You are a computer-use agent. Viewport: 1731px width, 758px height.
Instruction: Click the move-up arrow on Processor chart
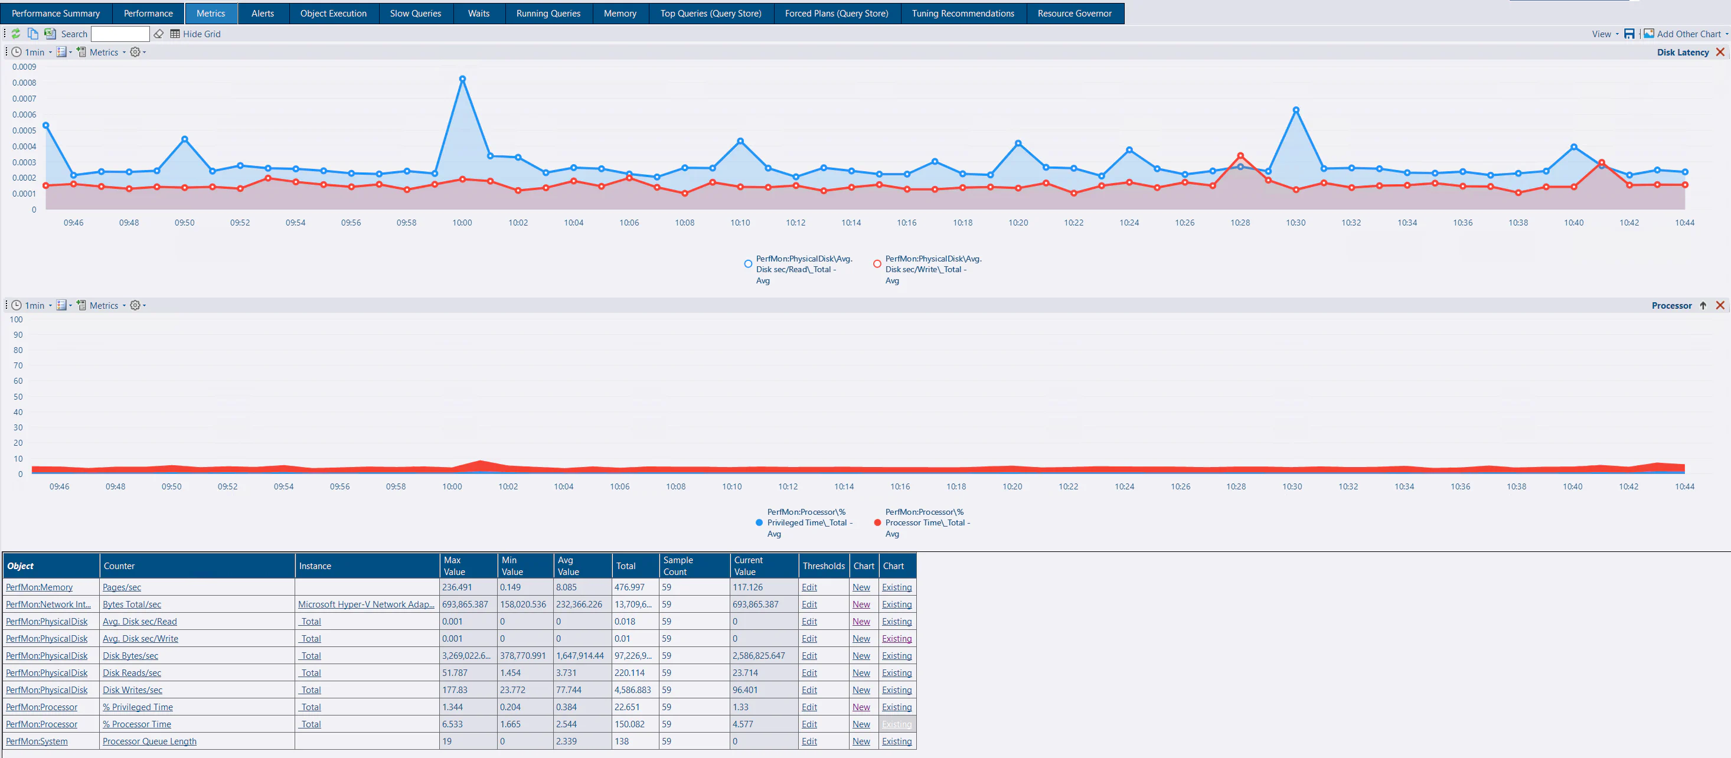pos(1703,305)
